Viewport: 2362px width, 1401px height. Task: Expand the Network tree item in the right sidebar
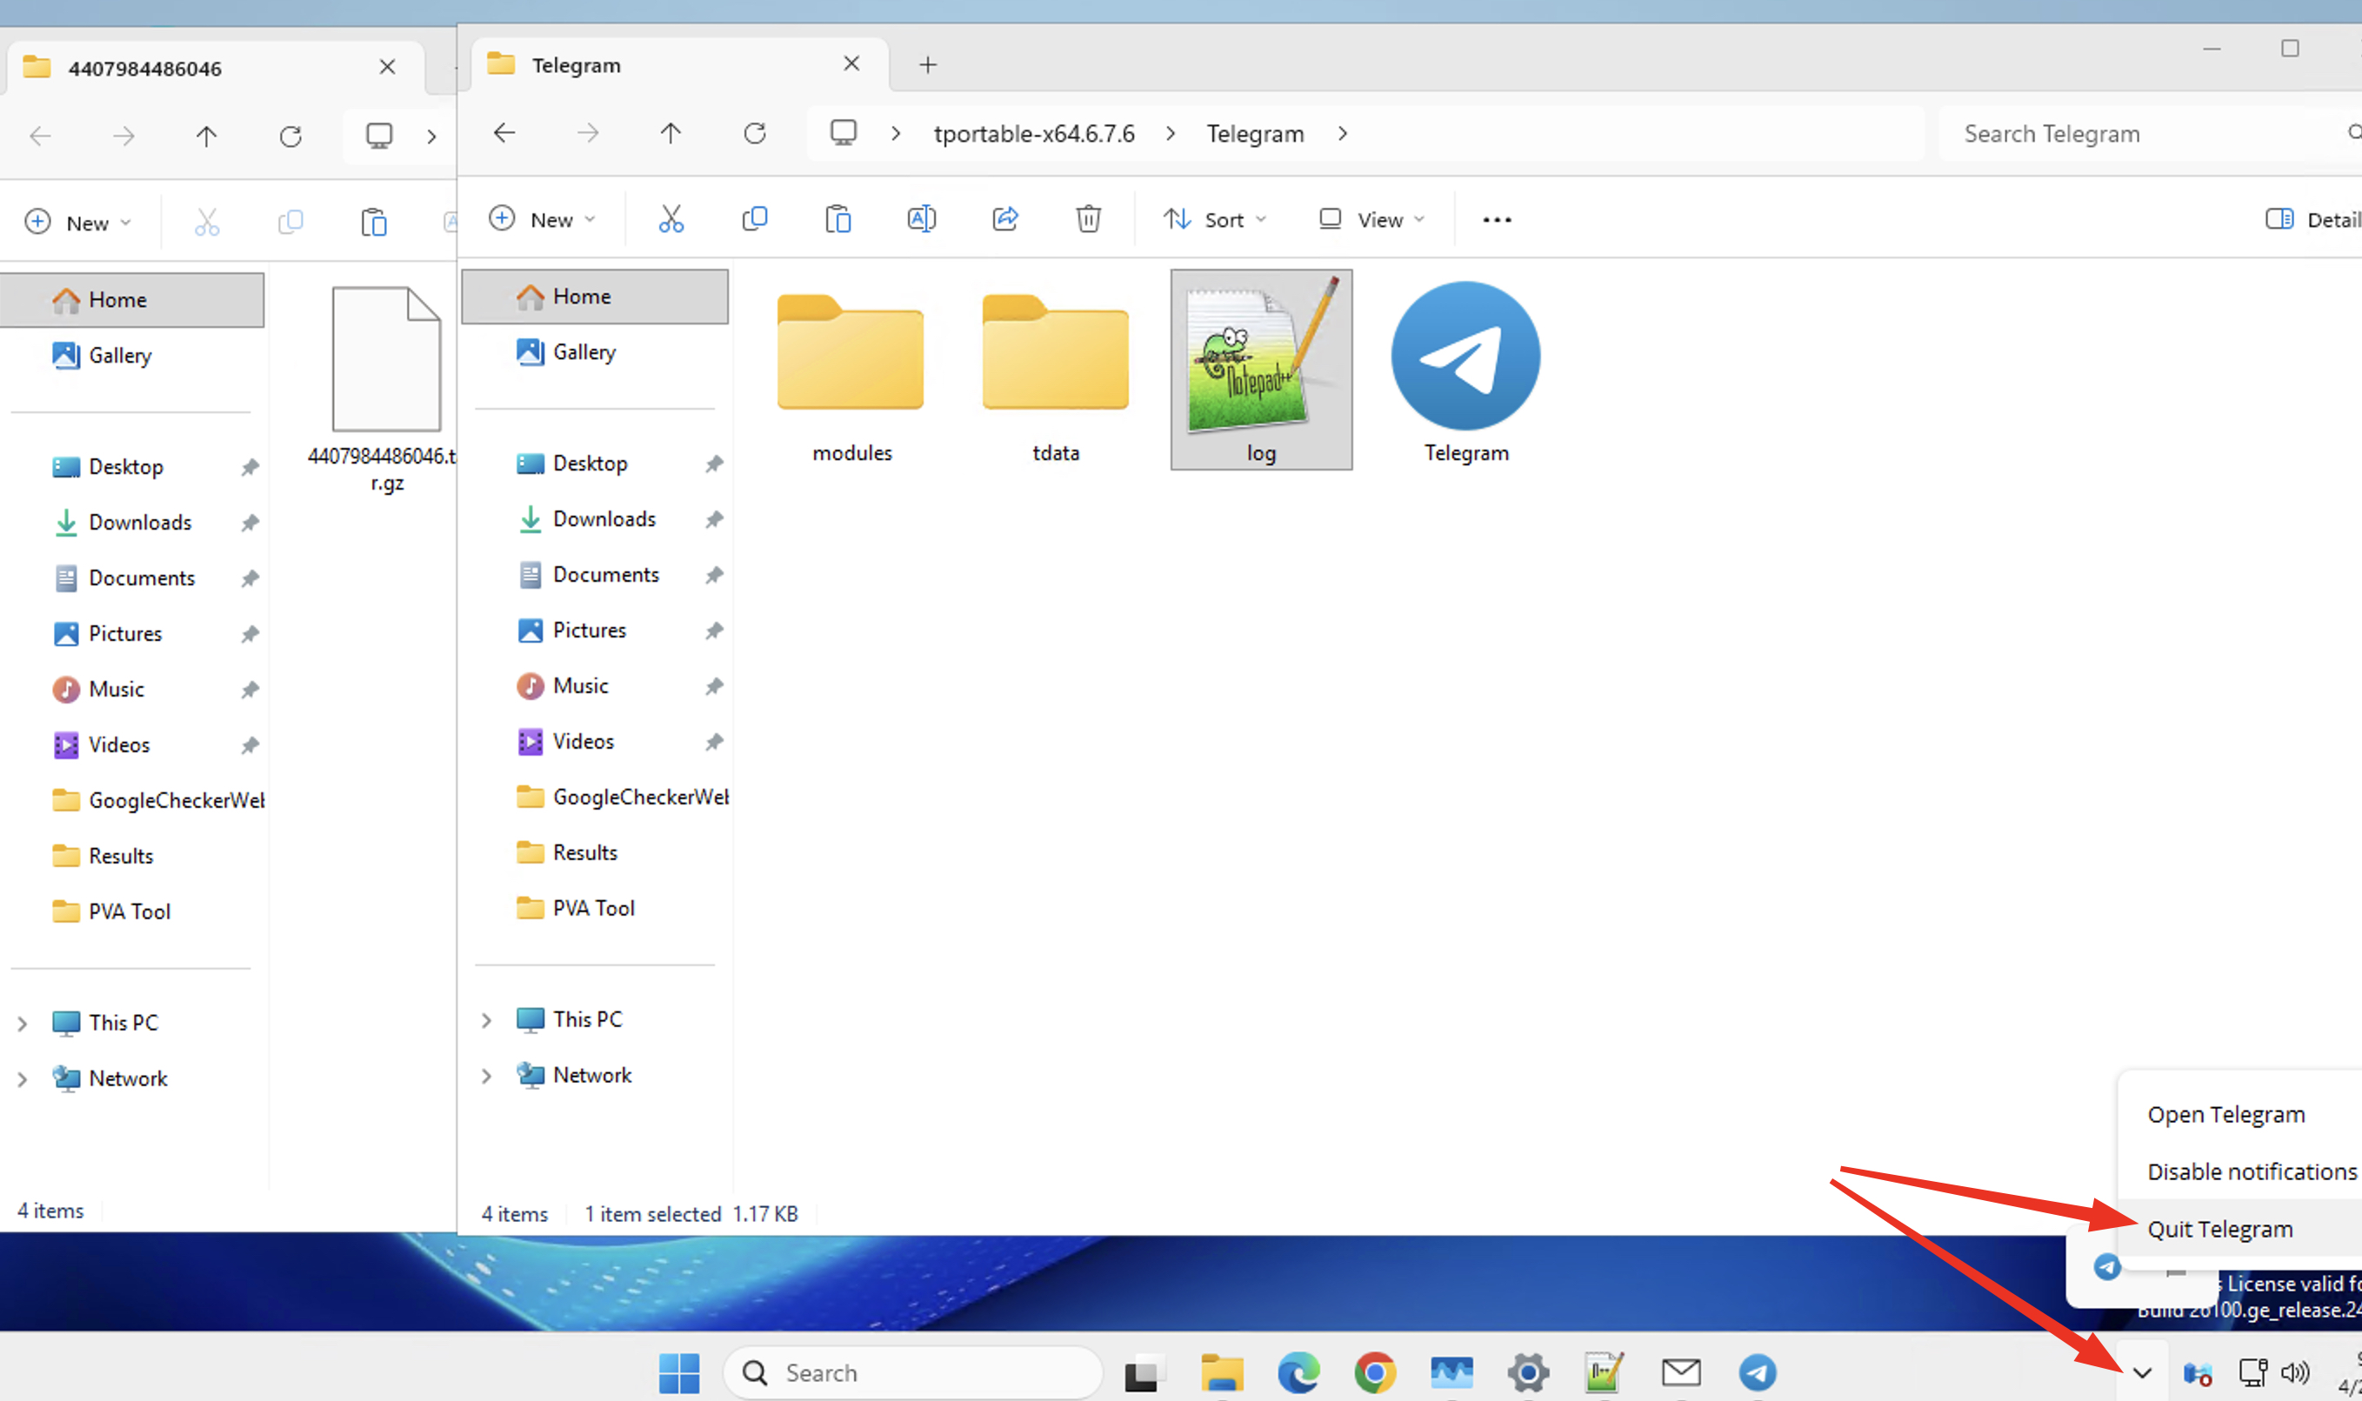pyautogui.click(x=486, y=1075)
